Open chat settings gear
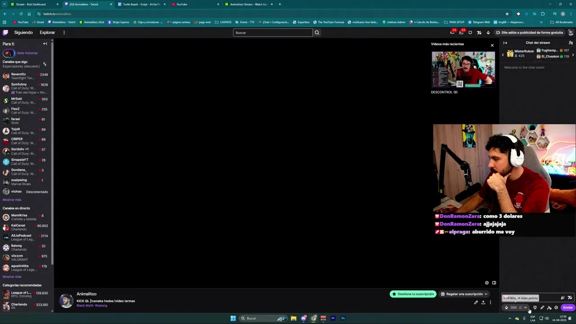Screen dimensions: 576x324 point(556,307)
